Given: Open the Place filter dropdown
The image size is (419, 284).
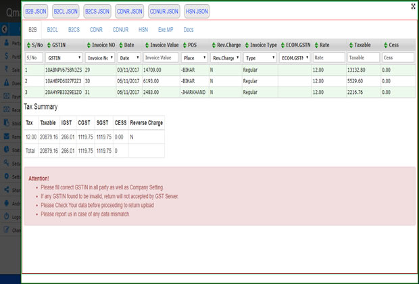Looking at the screenshot, I should [x=194, y=57].
